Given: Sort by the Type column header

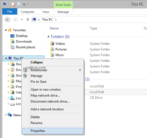Looking at the screenshot, I should pyautogui.click(x=93, y=28).
